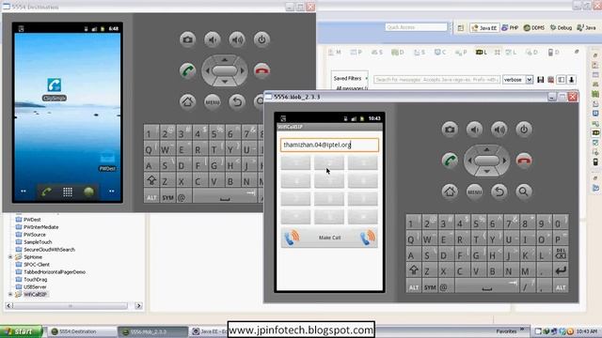Click SYM key on 5556 keyboard

coord(430,287)
